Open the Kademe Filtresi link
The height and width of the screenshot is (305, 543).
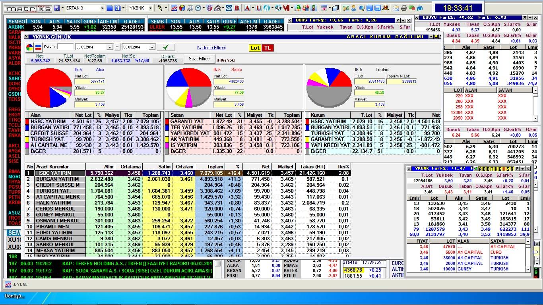tap(211, 48)
